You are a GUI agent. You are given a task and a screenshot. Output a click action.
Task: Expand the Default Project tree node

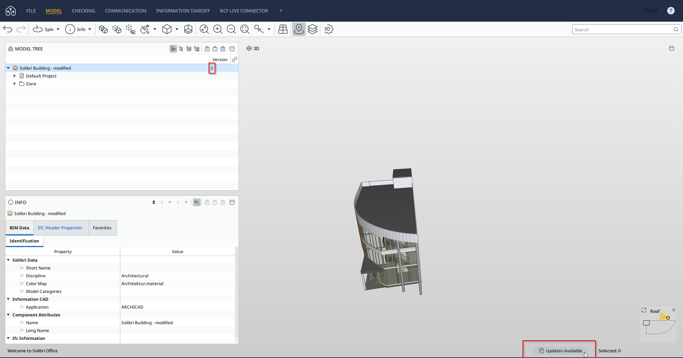(15, 76)
